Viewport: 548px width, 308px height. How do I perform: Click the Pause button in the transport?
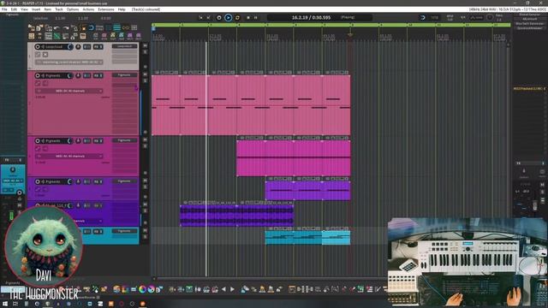[x=256, y=17]
